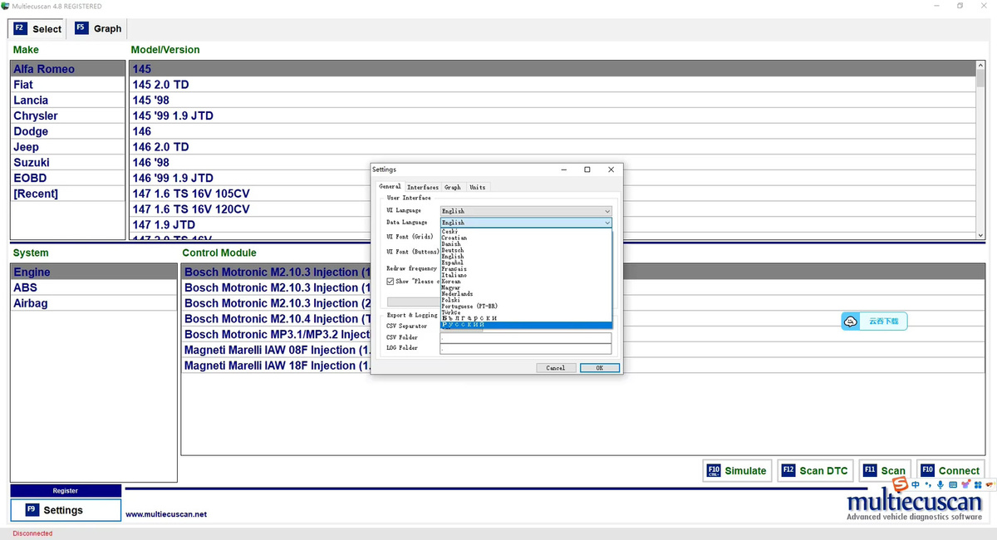Click the LOG Folder input field

click(526, 348)
